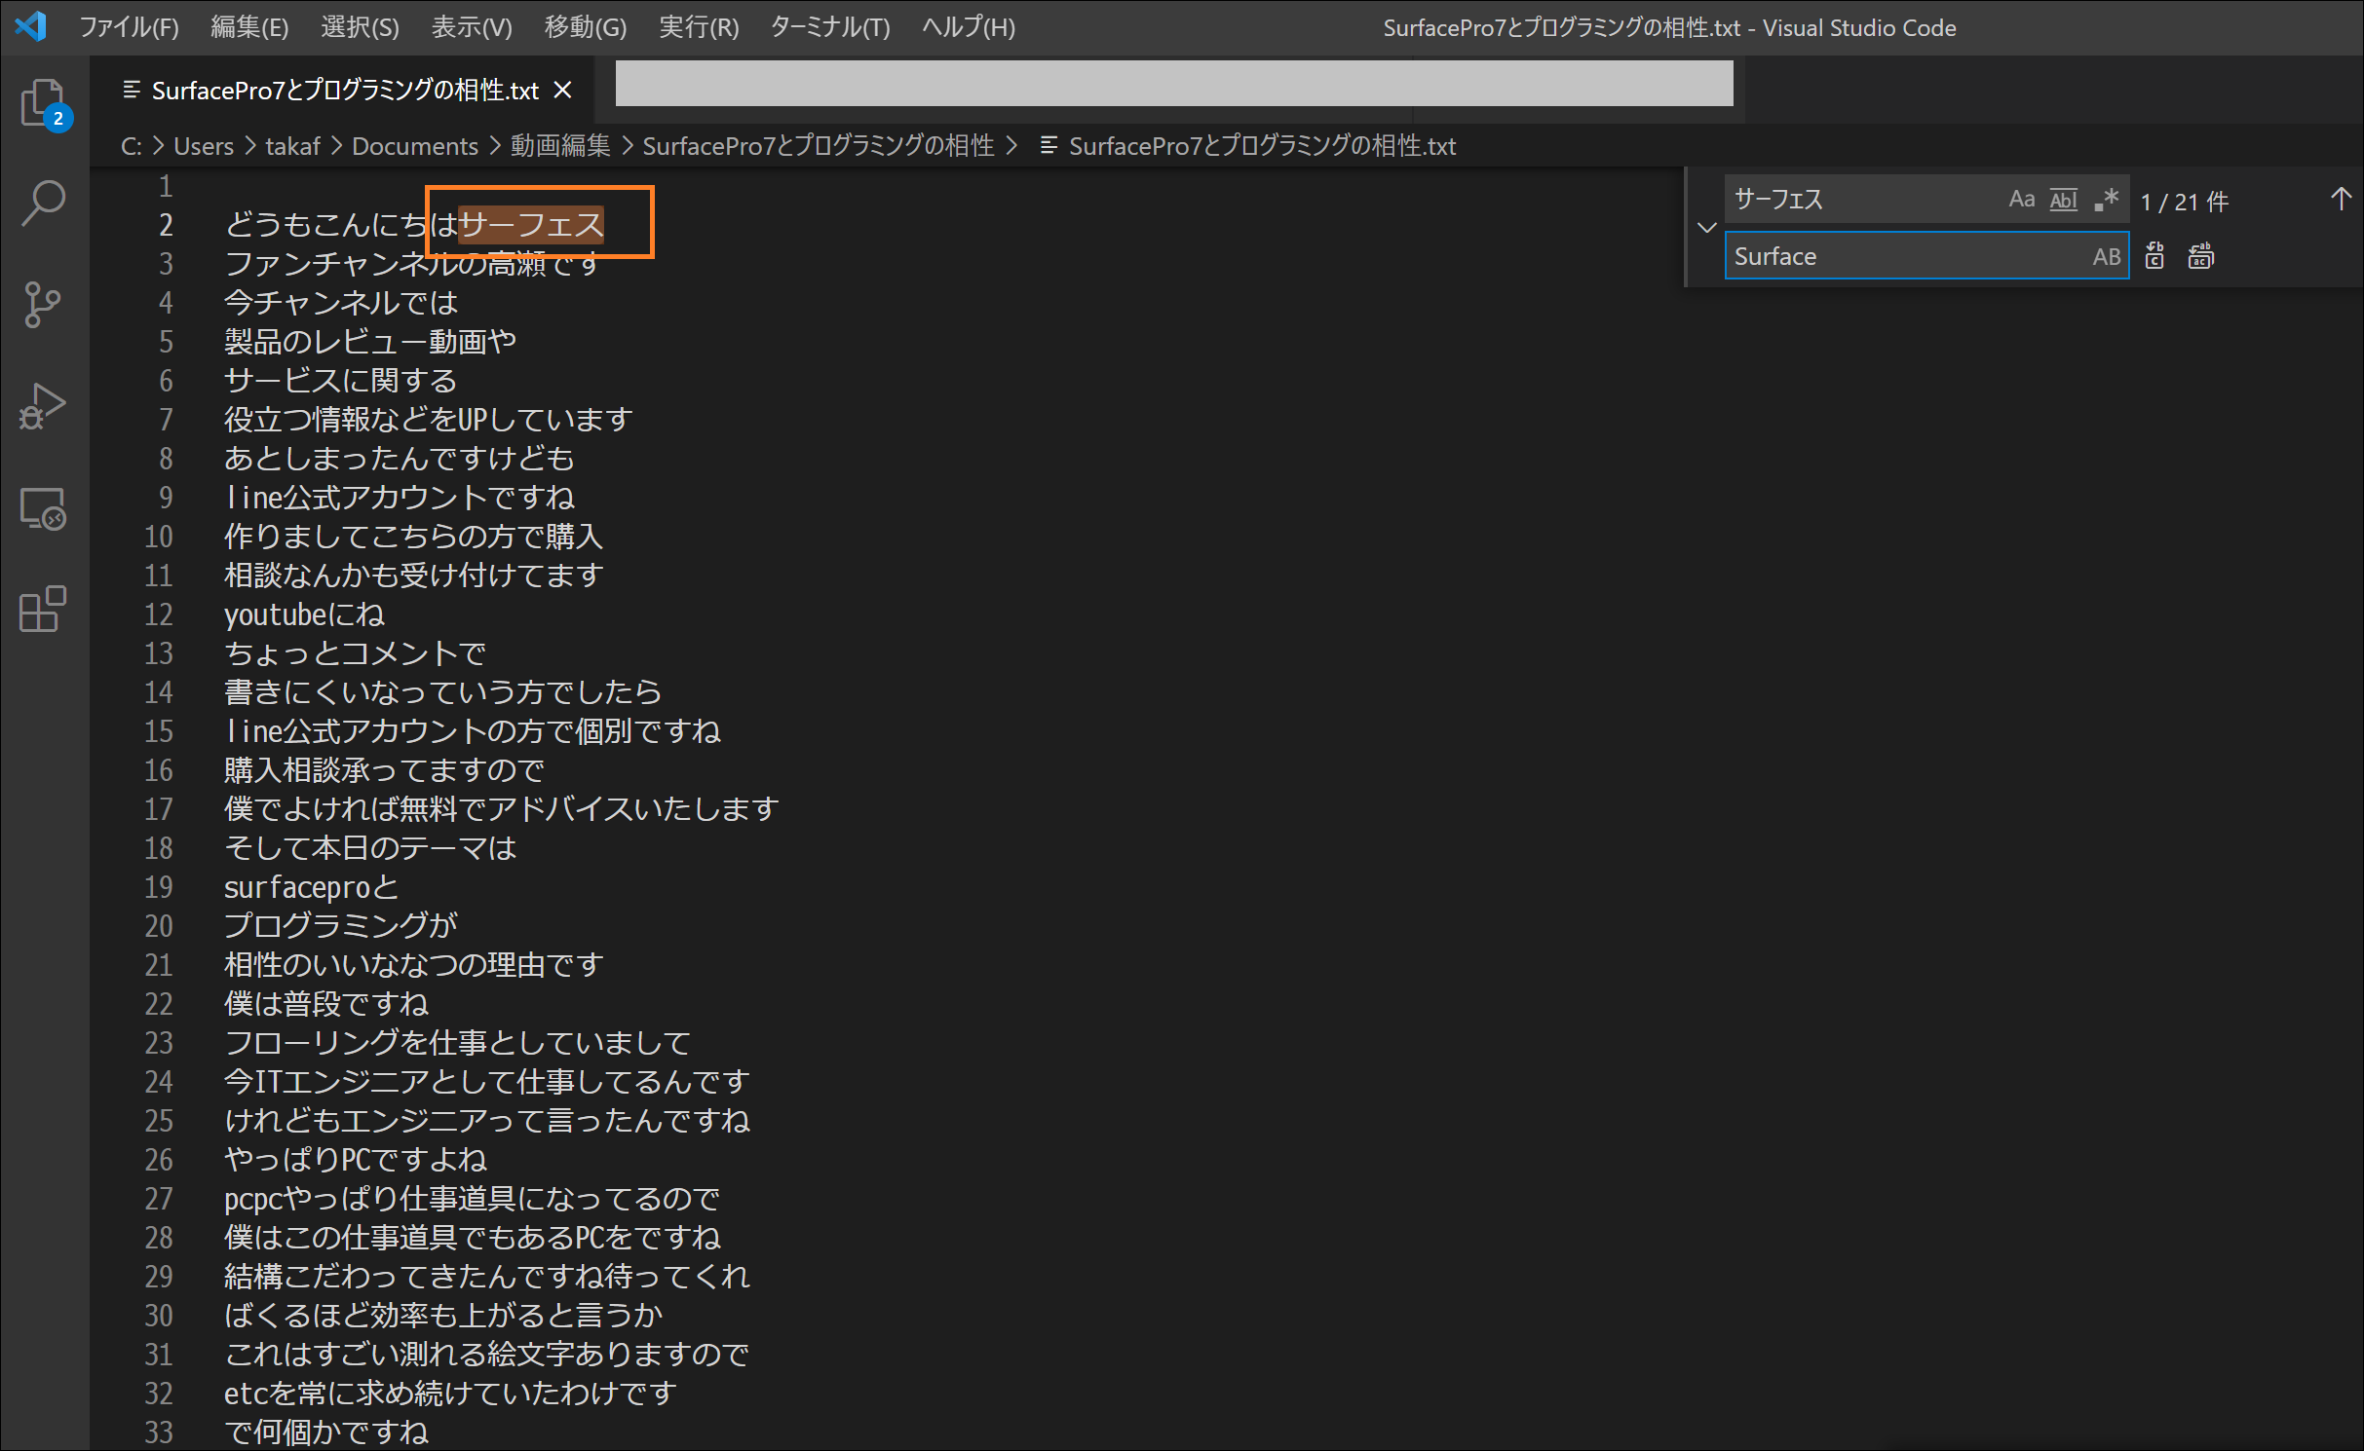
Task: Replace all matches icon
Action: click(2201, 256)
